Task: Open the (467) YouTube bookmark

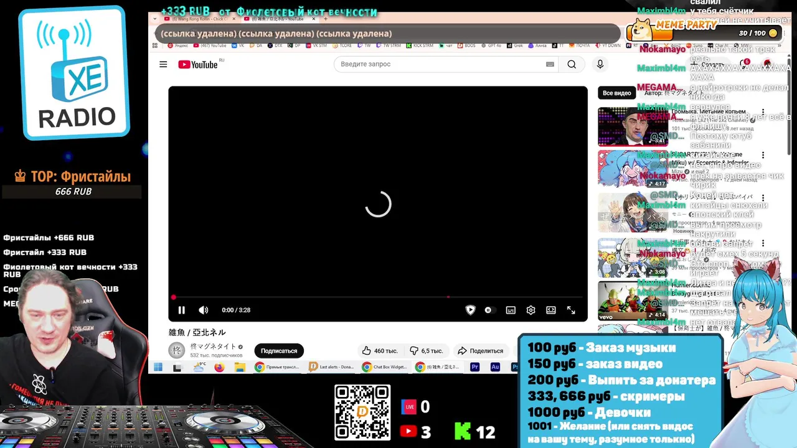Action: [210, 45]
